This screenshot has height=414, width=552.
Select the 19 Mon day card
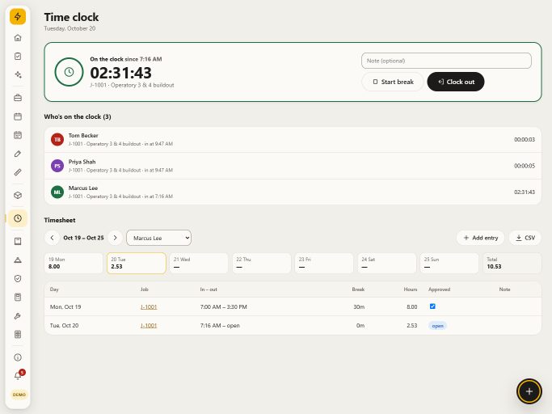point(74,264)
